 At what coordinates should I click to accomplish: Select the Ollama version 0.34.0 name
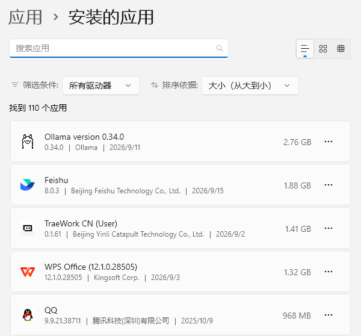coord(84,137)
